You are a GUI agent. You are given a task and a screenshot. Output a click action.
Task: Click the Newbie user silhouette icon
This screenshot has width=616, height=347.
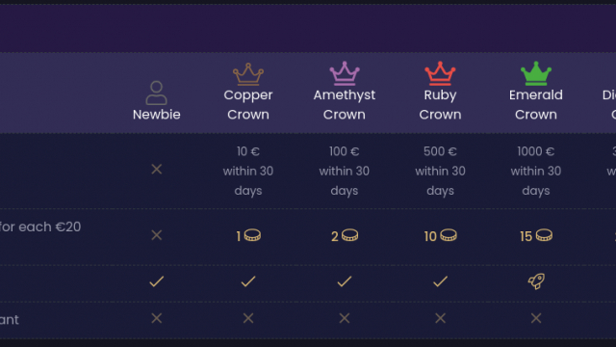[156, 93]
